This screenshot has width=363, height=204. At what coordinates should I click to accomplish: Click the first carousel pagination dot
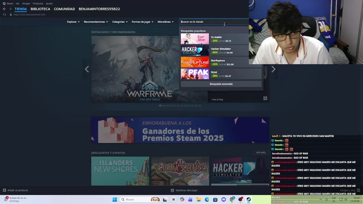click(160, 106)
